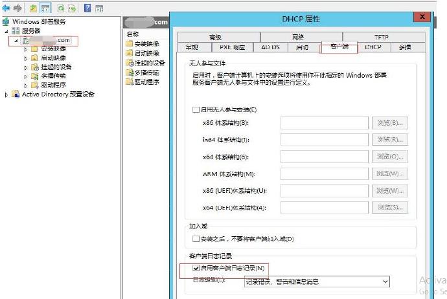Select the 客户端 tab
The image size is (447, 299).
click(339, 47)
